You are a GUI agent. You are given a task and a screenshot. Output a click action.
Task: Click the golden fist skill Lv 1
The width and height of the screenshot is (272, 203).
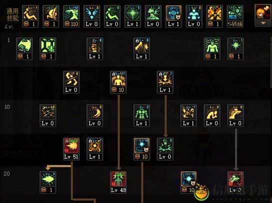(x=95, y=49)
